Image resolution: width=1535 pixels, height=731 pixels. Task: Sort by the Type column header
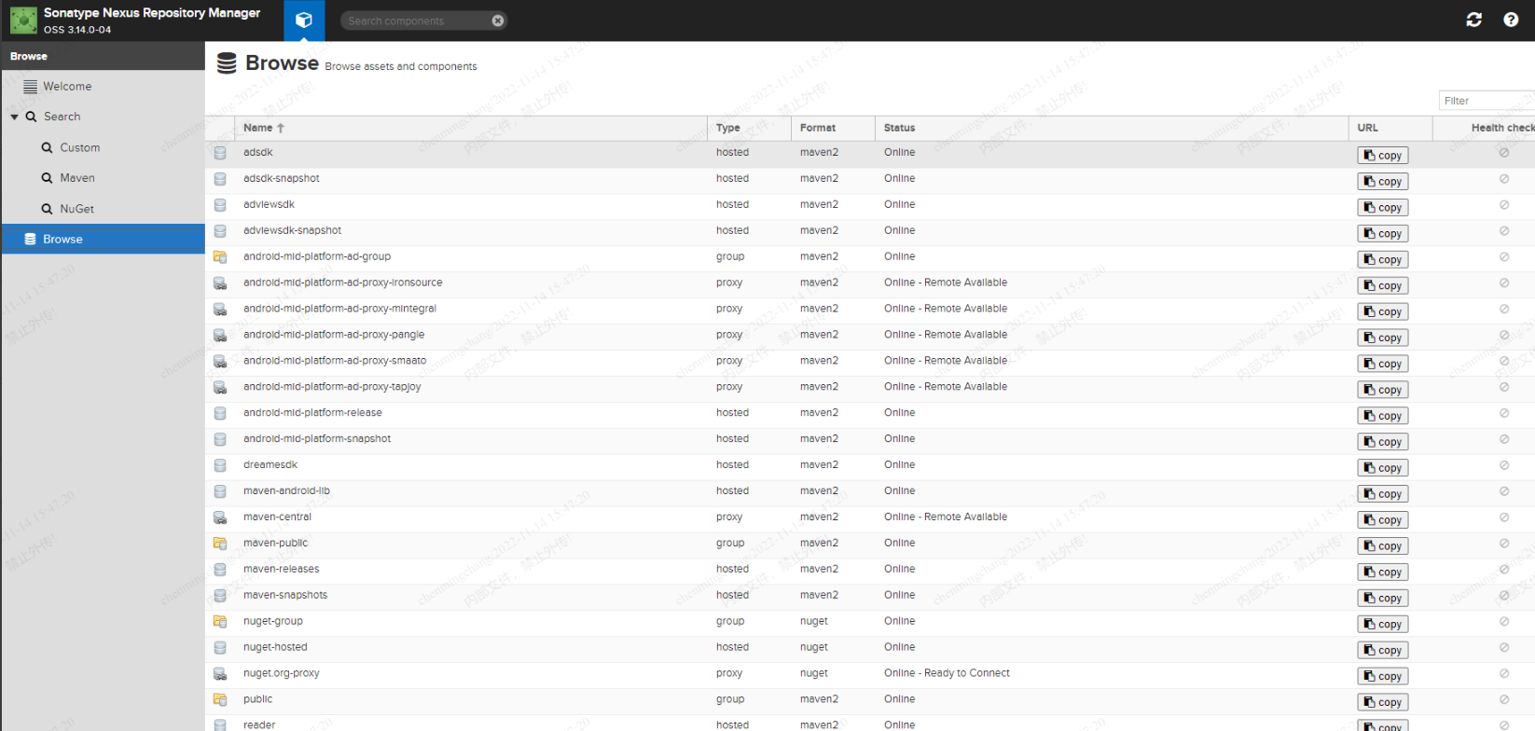point(749,128)
